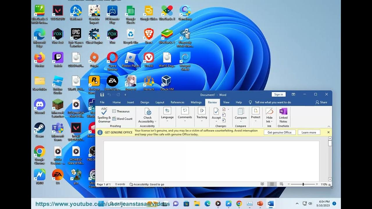
Task: Click the vertical scrollbar down arrow
Action: [x=330, y=179]
